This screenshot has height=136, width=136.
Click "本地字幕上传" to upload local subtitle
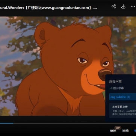tap(119, 107)
